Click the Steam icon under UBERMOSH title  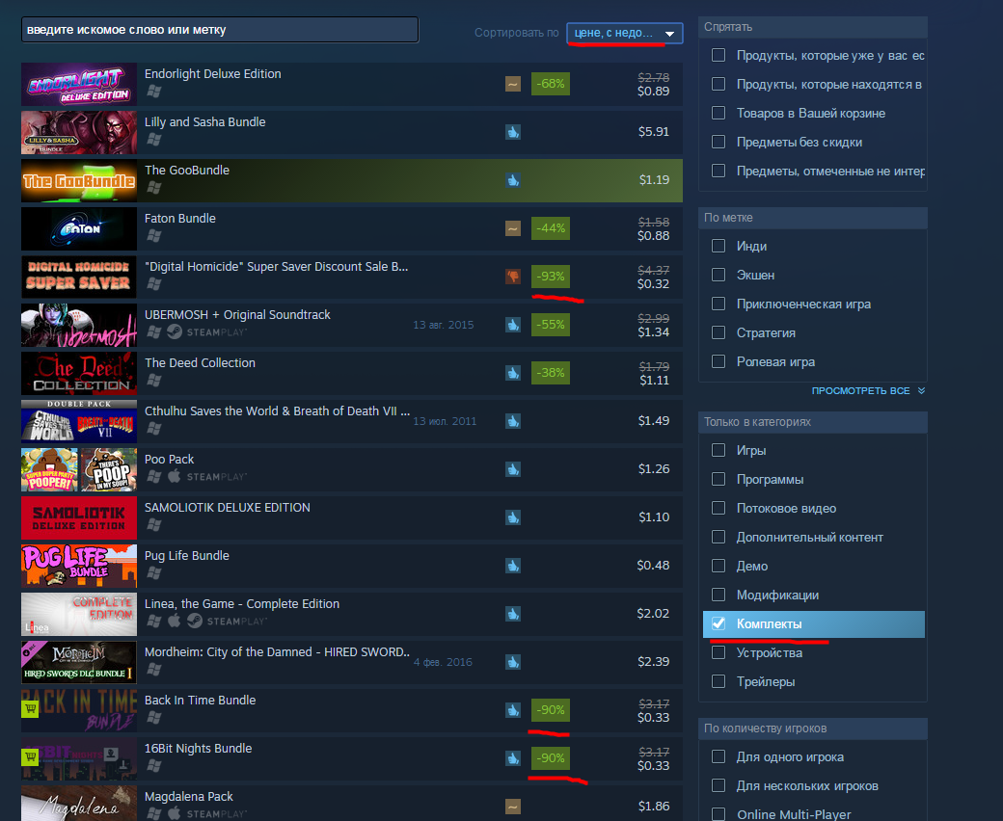point(174,332)
